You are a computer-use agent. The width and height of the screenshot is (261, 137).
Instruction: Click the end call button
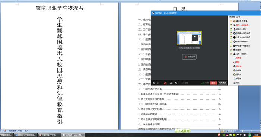coord(222,83)
